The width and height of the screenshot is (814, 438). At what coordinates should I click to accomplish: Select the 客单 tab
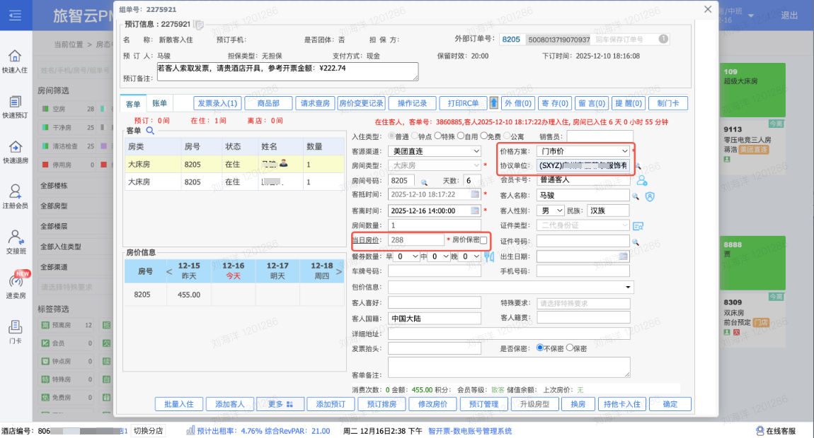coord(133,104)
